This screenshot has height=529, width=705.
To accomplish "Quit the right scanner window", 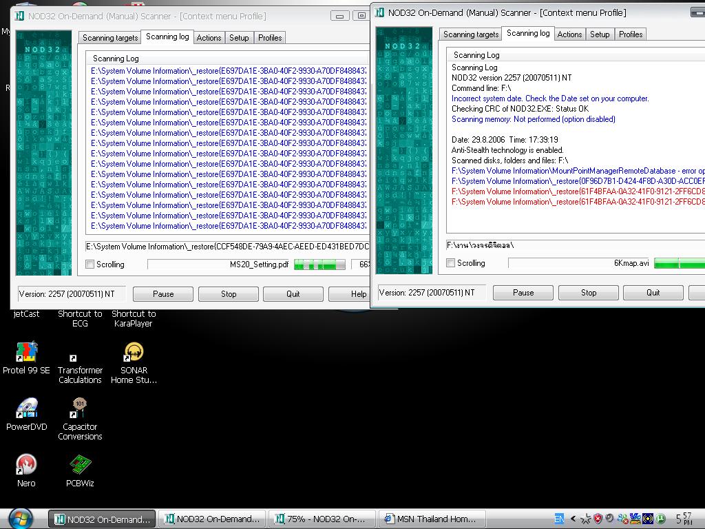I will click(x=653, y=293).
